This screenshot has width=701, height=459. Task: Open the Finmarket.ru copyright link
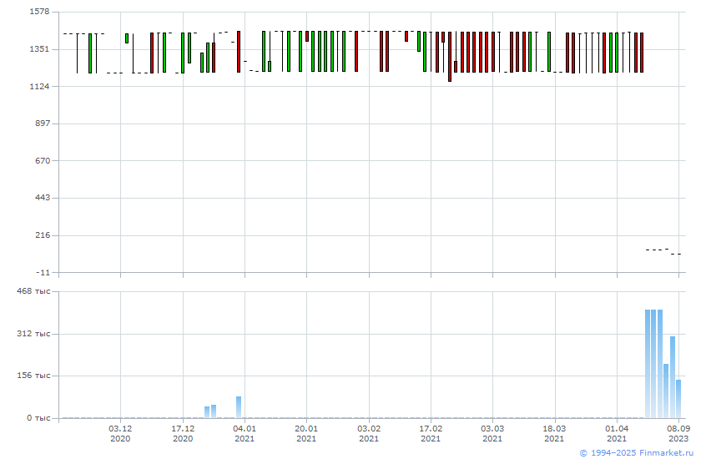click(x=636, y=453)
